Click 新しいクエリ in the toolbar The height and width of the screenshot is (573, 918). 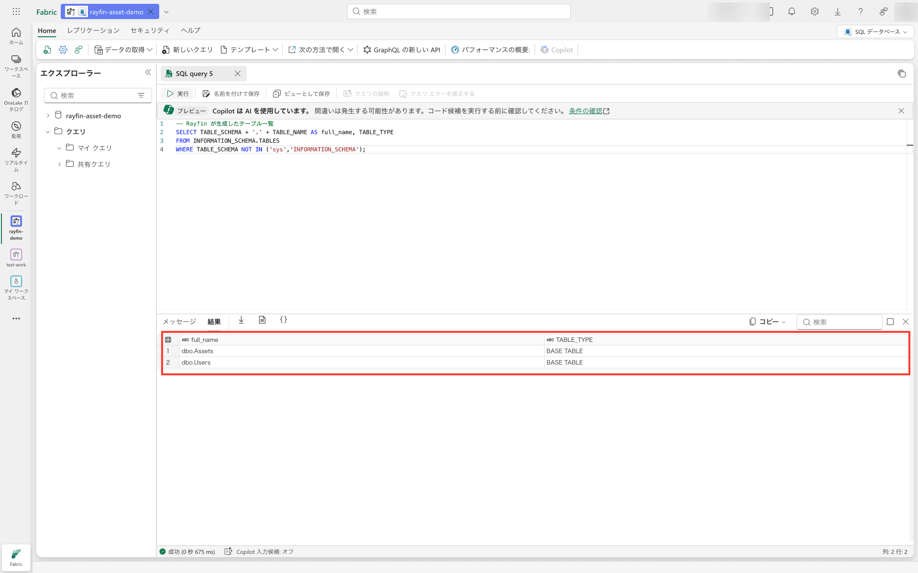point(187,50)
